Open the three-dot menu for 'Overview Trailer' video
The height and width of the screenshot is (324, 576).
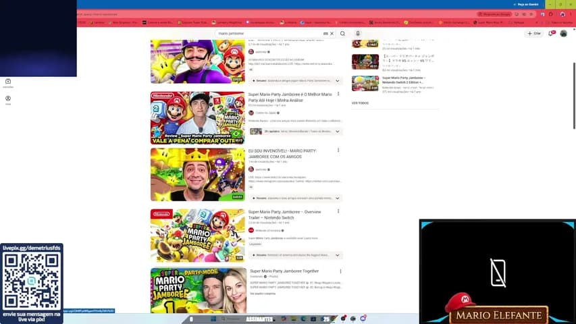[338, 211]
